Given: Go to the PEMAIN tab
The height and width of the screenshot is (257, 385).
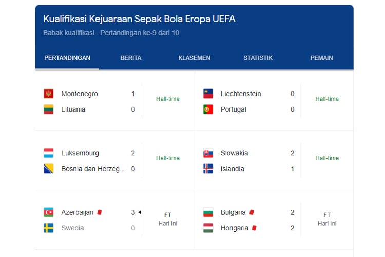Looking at the screenshot, I should pyautogui.click(x=321, y=58).
